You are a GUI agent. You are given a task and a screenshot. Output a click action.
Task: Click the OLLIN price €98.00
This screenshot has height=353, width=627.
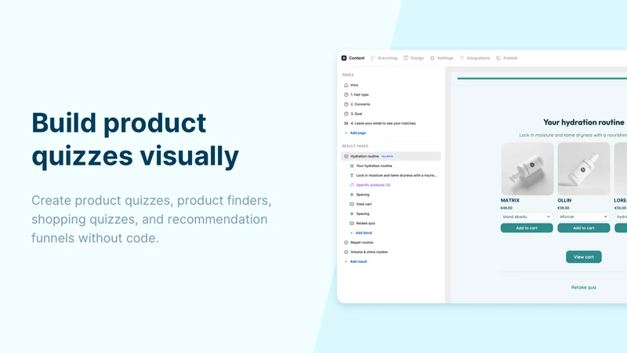(x=564, y=208)
